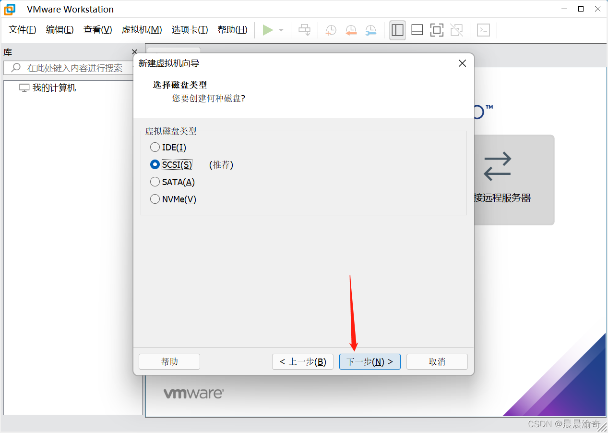Click the vmware logo in home tab
This screenshot has height=433, width=608.
(x=194, y=393)
